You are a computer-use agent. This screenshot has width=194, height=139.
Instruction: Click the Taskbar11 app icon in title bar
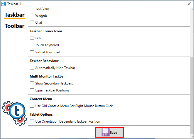(x=3, y=4)
